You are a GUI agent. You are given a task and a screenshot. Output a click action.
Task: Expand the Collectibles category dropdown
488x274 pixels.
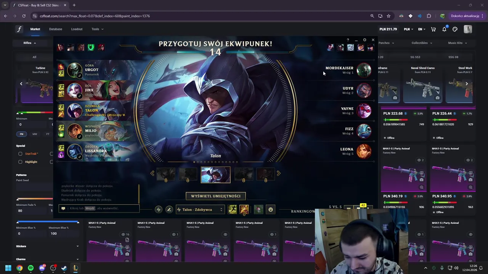click(422, 43)
